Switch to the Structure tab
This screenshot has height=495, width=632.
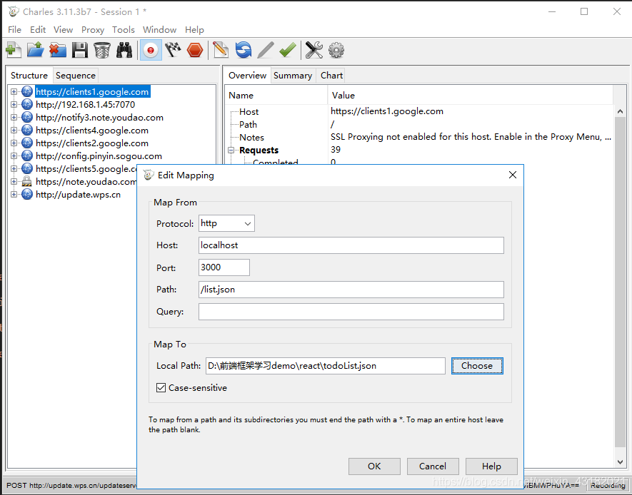[29, 76]
